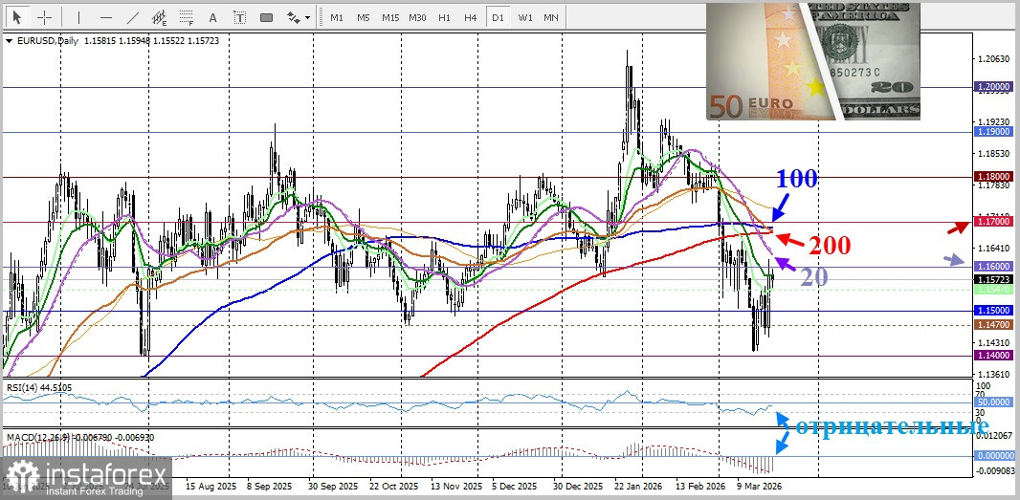Activate the crosshair tool
The height and width of the screenshot is (500, 1020).
tap(45, 17)
